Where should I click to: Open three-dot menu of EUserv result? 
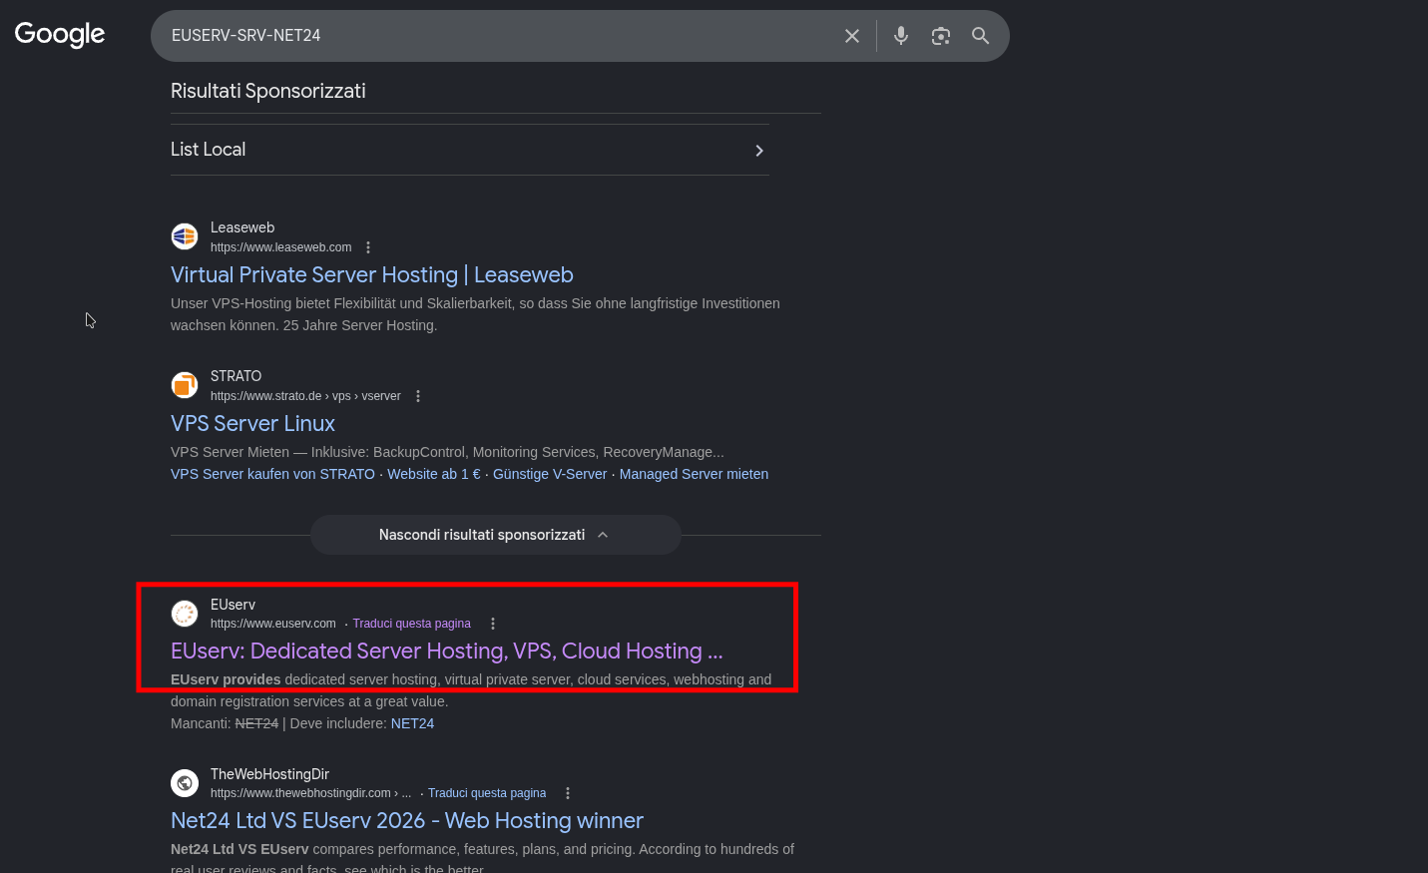(493, 624)
